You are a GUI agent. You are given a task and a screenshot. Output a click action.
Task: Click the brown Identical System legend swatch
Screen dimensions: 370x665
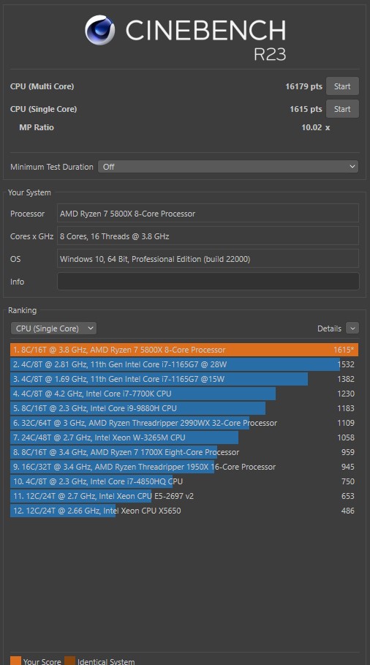pyautogui.click(x=70, y=661)
